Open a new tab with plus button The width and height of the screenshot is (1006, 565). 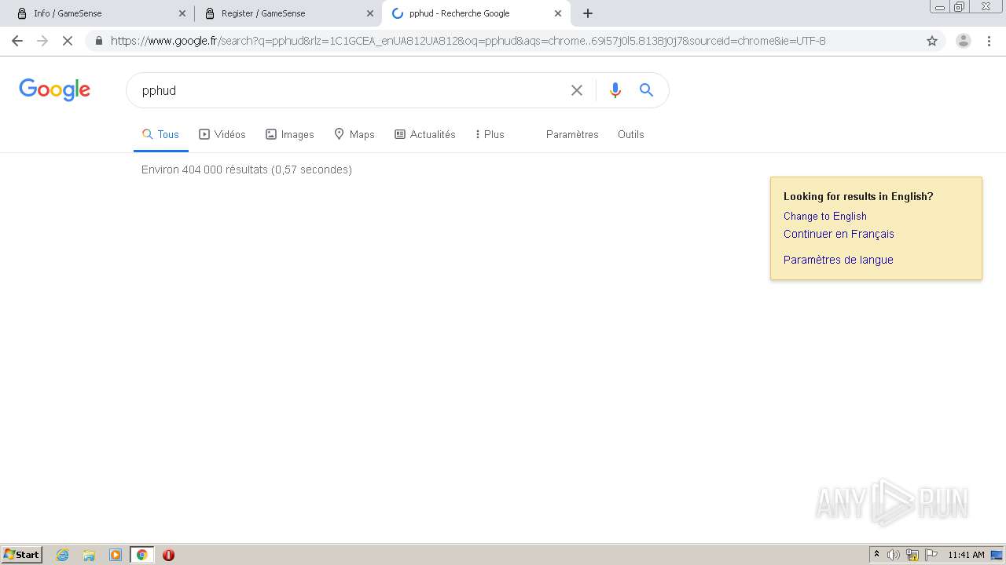(x=588, y=13)
